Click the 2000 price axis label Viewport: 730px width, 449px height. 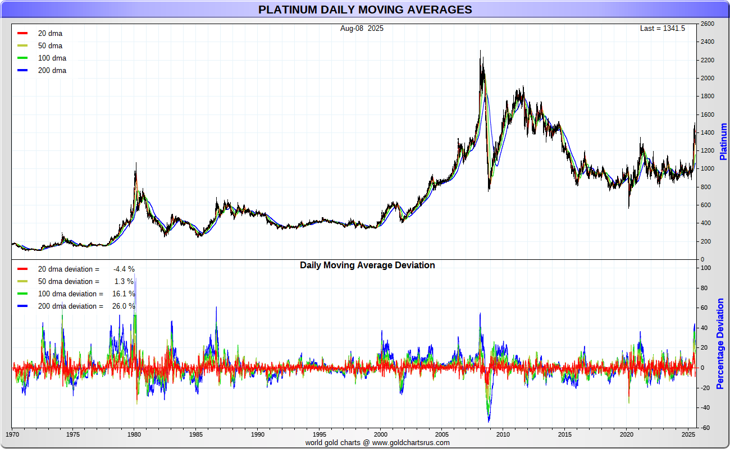(x=707, y=78)
